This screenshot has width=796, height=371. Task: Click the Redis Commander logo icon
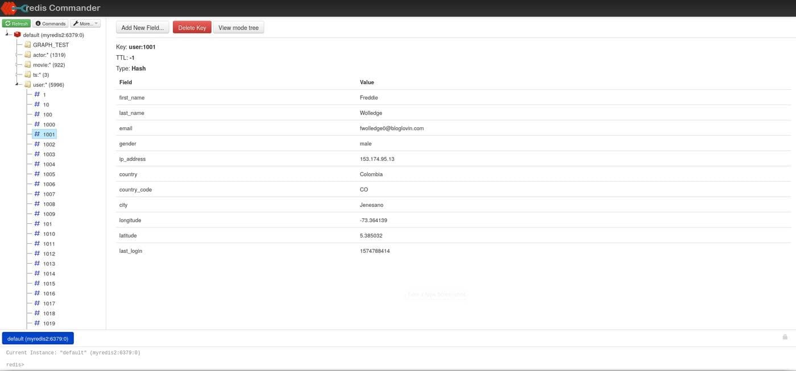coord(14,8)
